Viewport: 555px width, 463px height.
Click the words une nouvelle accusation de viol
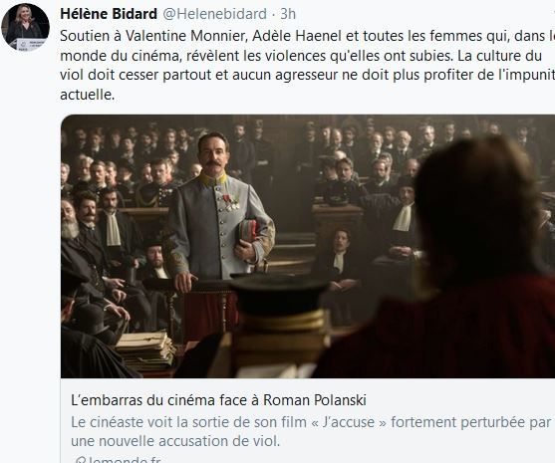pyautogui.click(x=175, y=441)
